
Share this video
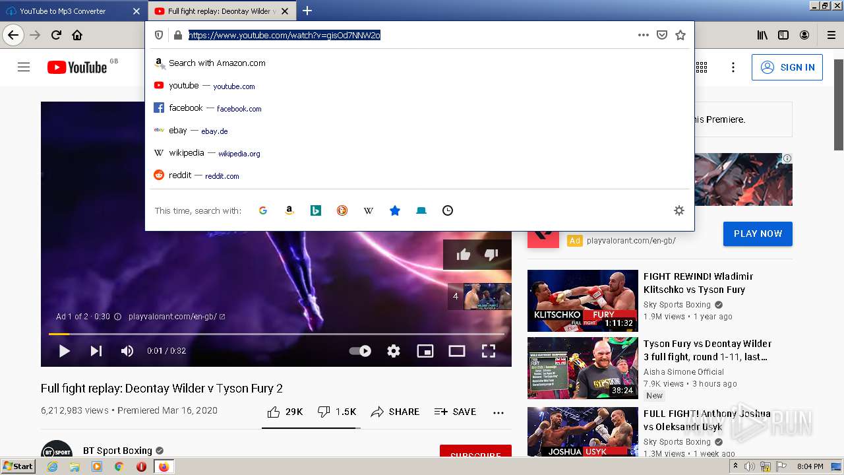(x=395, y=412)
